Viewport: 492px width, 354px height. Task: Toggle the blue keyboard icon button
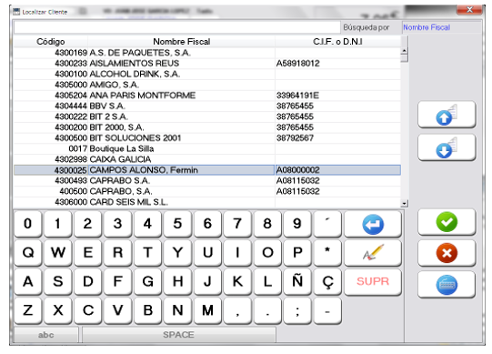(447, 284)
